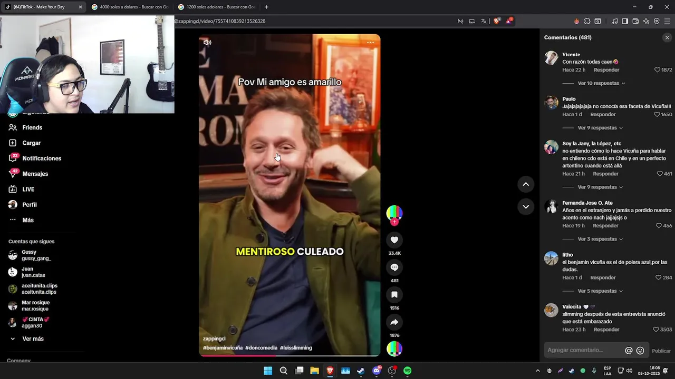Open Discord from the taskbar
This screenshot has height=379, width=675.
[377, 371]
